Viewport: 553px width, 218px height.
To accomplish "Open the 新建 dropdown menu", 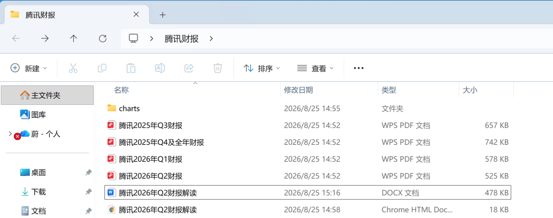I will click(x=29, y=68).
